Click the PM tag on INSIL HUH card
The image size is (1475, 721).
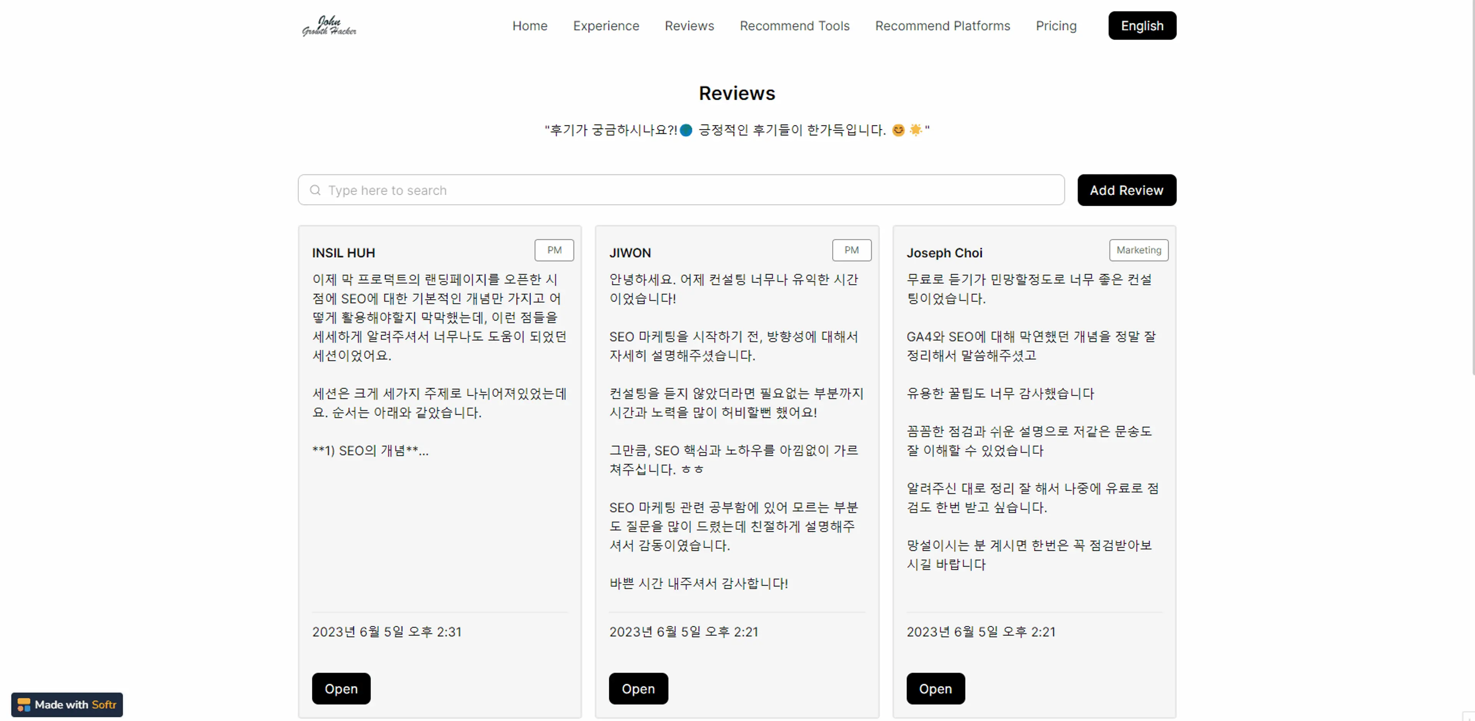click(554, 250)
